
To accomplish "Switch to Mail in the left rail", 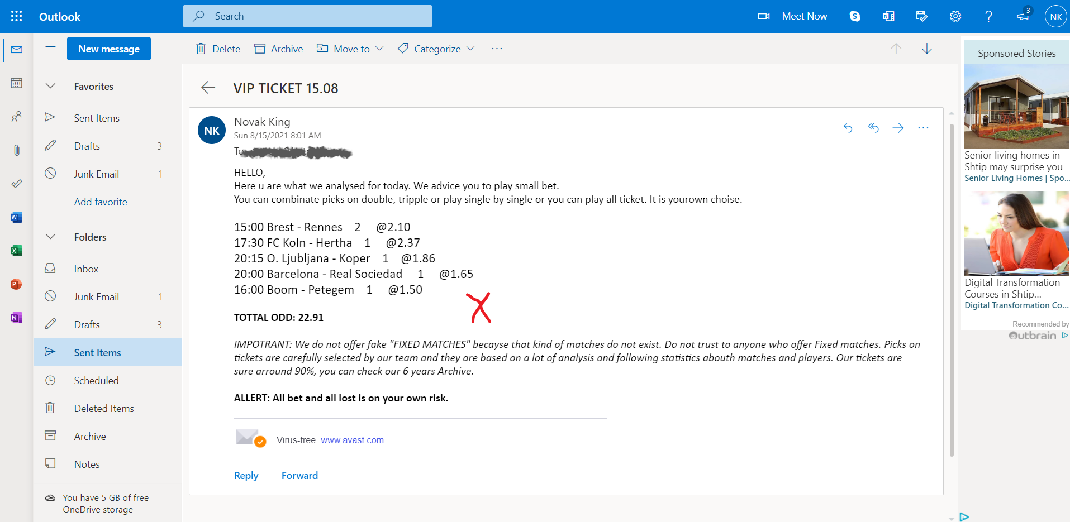I will (17, 50).
